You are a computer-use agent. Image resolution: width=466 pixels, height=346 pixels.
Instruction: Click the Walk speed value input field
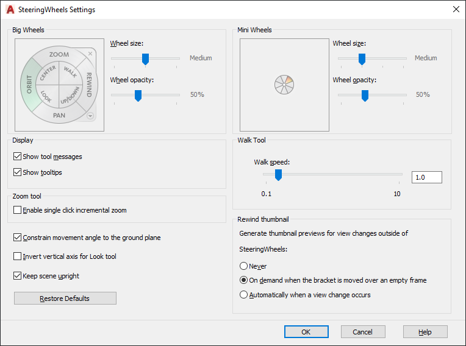point(426,177)
